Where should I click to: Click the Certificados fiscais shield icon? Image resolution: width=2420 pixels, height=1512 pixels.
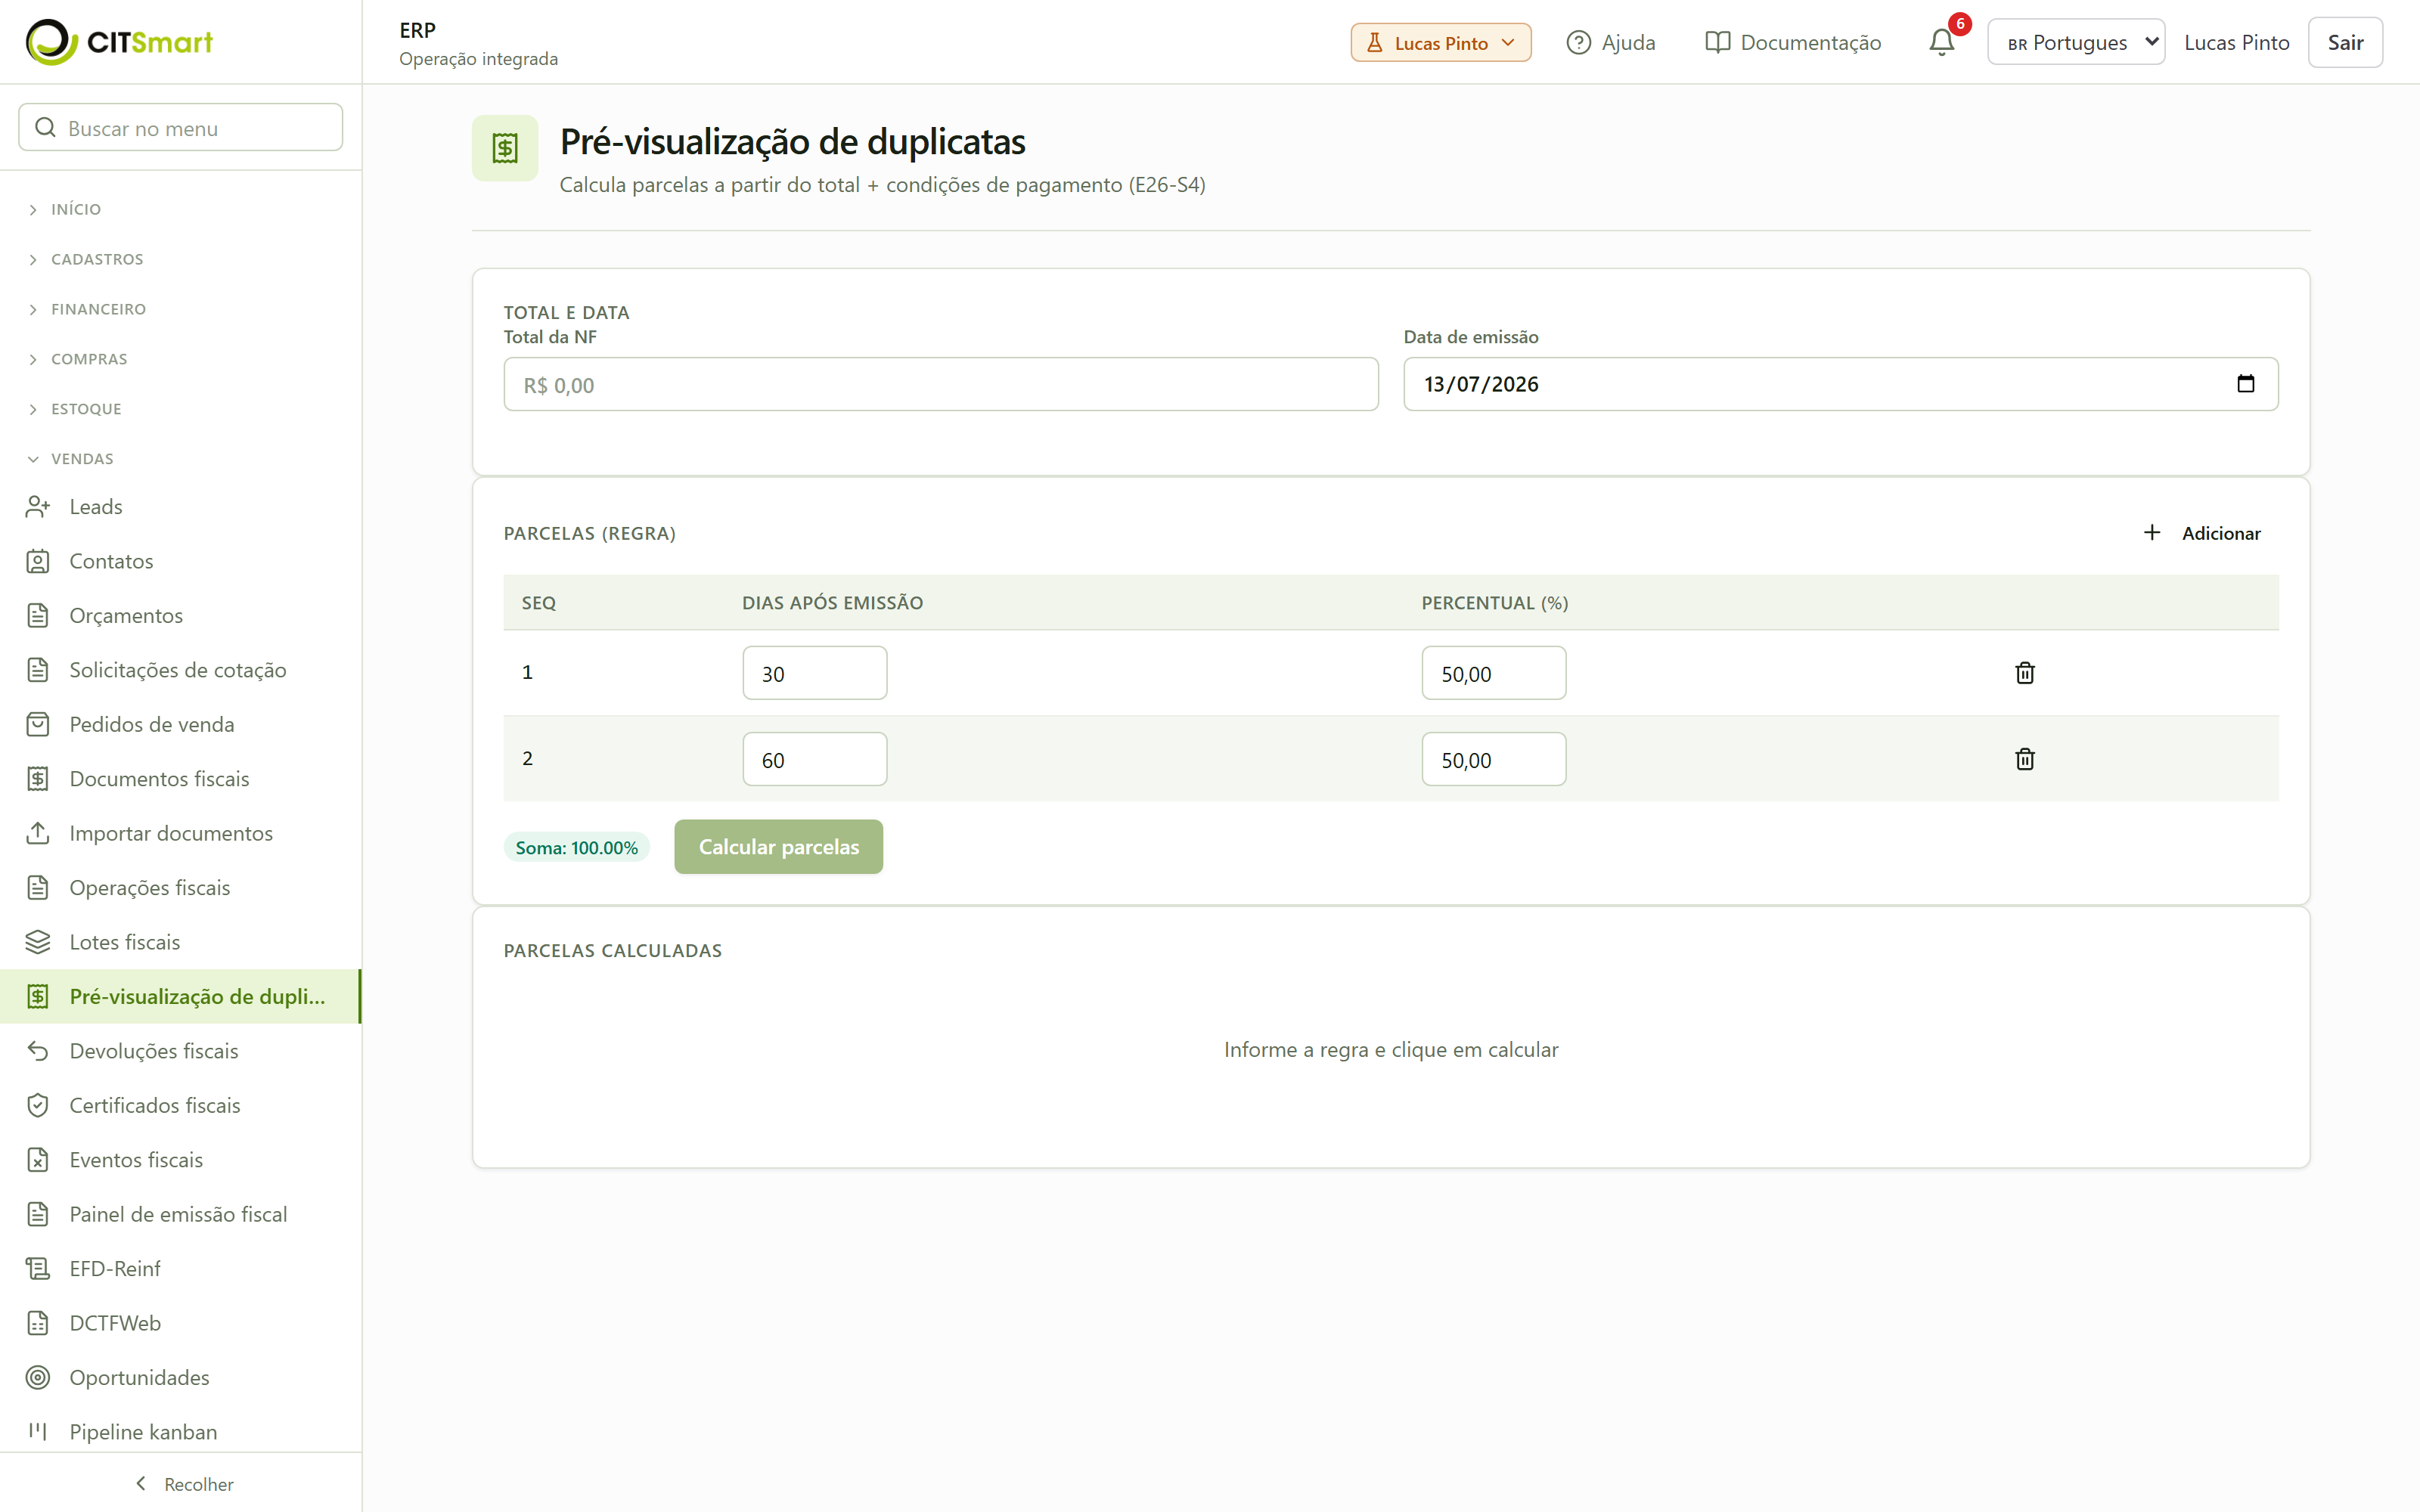[38, 1105]
